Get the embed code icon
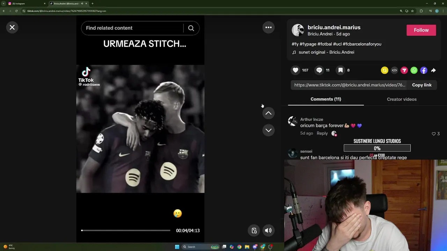Viewport: 447px width, 251px height. (394, 70)
